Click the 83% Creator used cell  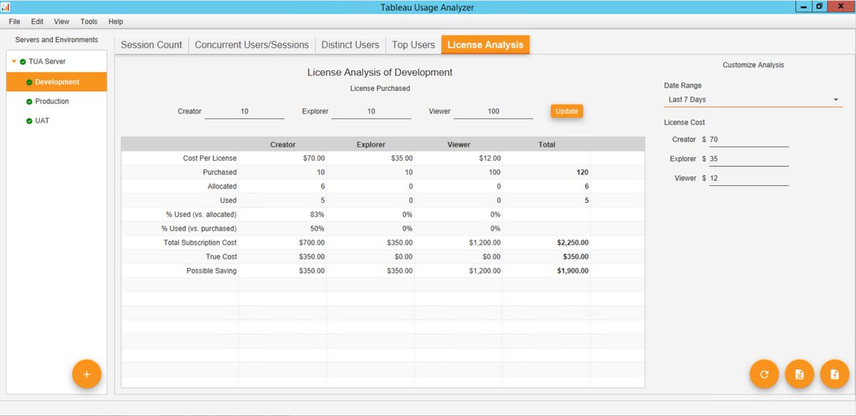282,214
